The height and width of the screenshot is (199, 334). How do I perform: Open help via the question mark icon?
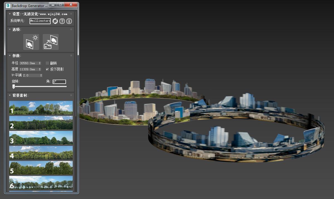pyautogui.click(x=62, y=21)
